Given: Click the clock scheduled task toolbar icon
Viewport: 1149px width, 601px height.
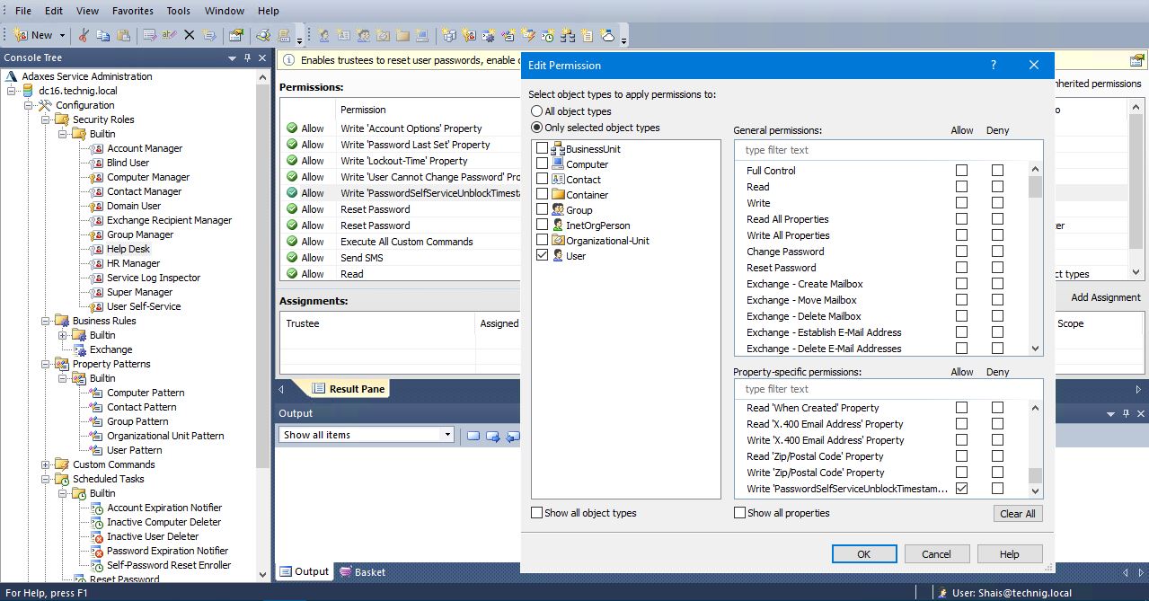Looking at the screenshot, I should (547, 36).
